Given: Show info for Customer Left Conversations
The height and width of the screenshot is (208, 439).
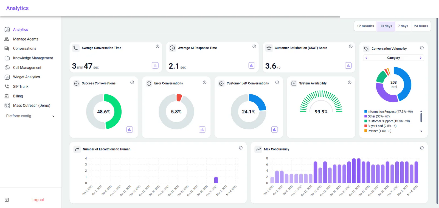Looking at the screenshot, I should tap(277, 82).
